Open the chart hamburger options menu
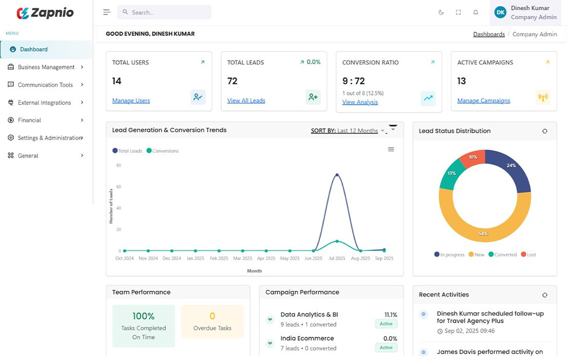 (x=391, y=149)
